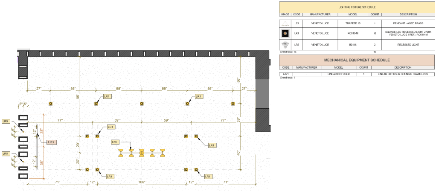The width and height of the screenshot is (436, 194).
Task: Select the Lighting Fixture Schedule title
Action: [x=357, y=7]
